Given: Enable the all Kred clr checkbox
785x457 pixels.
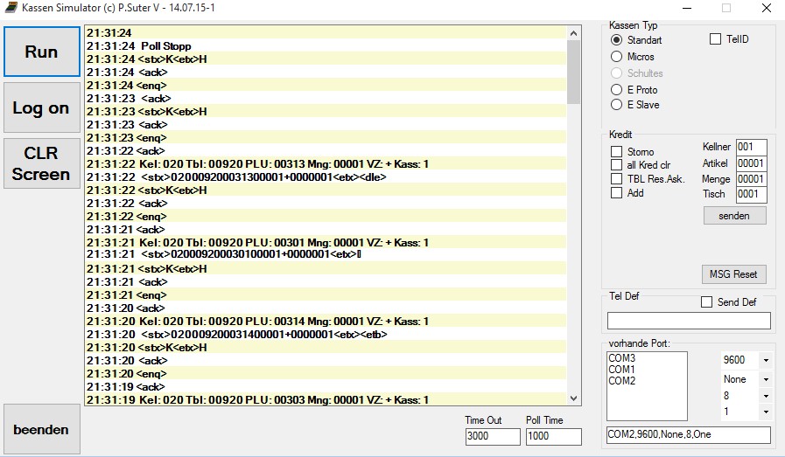Looking at the screenshot, I should 616,165.
